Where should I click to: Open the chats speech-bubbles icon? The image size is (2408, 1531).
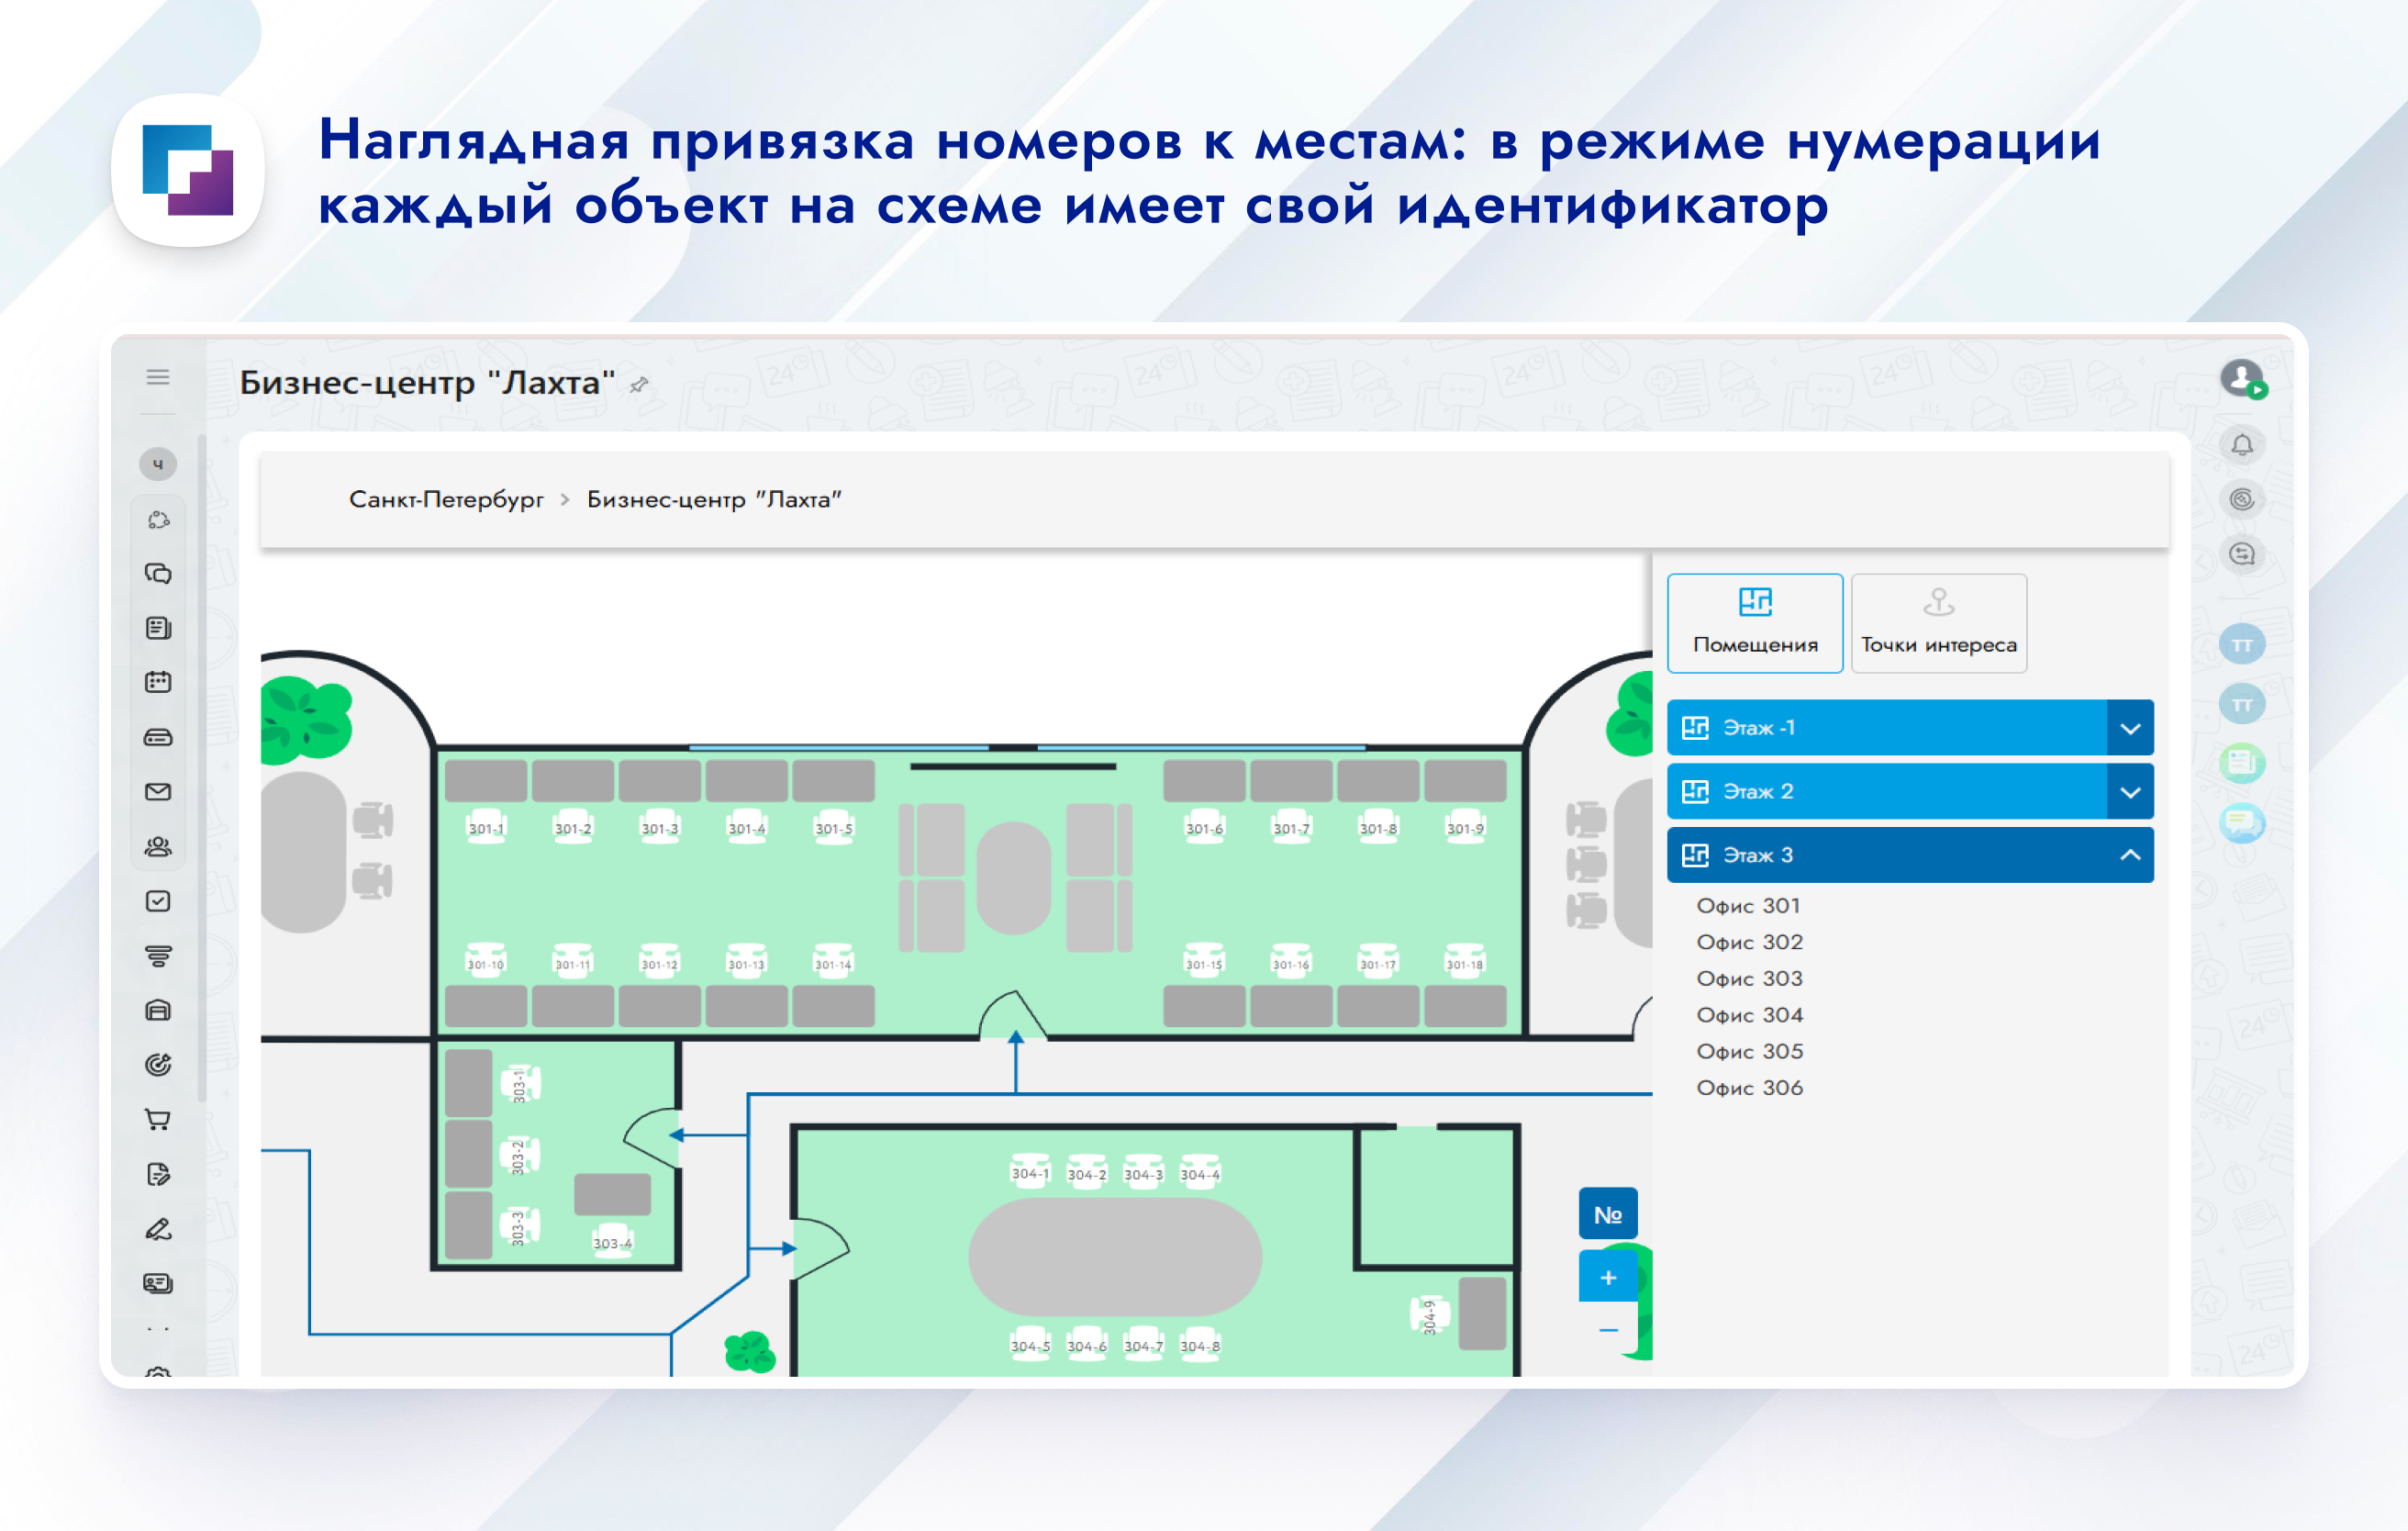pos(158,574)
